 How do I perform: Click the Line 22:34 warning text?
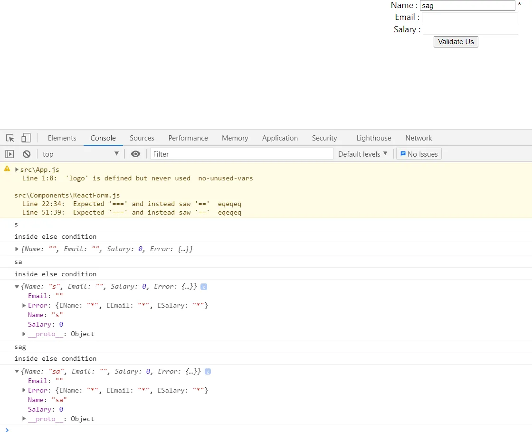pyautogui.click(x=132, y=204)
